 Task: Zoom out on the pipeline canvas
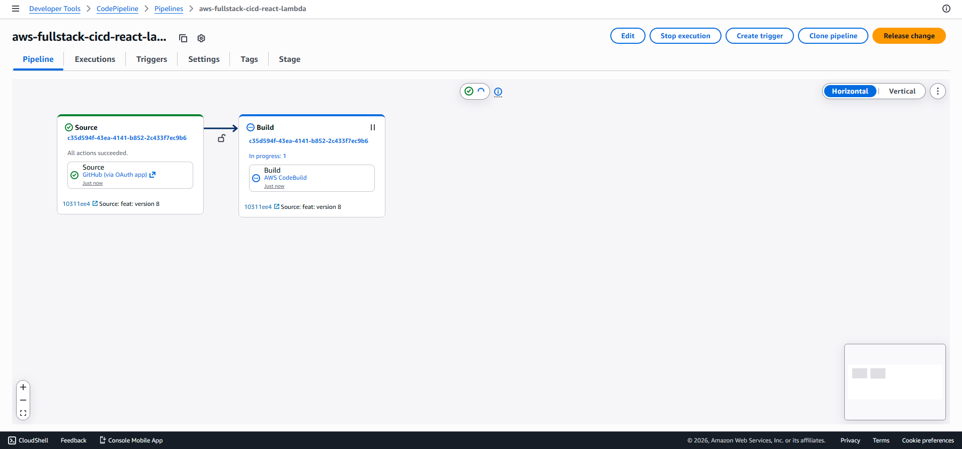23,400
